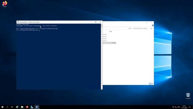Viewport: 193px width, 109px height.
Task: Open the clock and date flyout
Action: pyautogui.click(x=184, y=107)
